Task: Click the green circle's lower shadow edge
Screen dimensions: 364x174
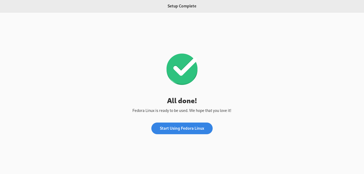Action: tap(182, 84)
